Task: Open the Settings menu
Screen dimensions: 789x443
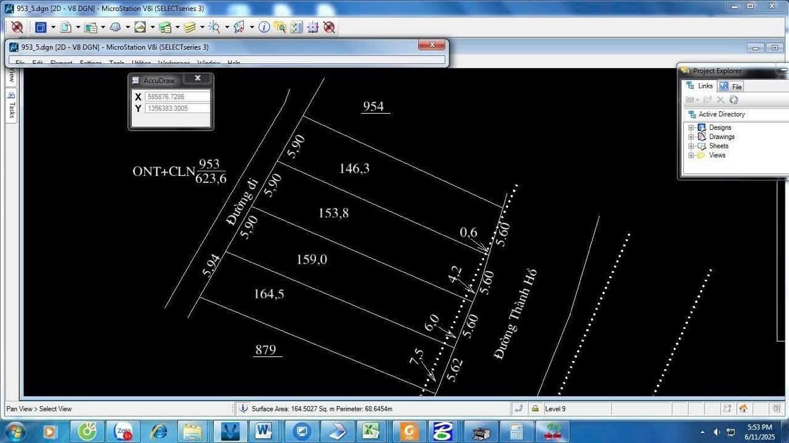Action: [x=91, y=63]
